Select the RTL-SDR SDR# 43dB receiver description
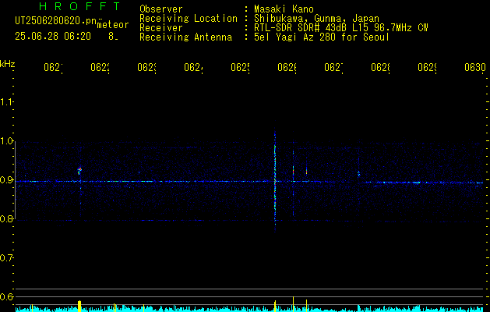 341,28
